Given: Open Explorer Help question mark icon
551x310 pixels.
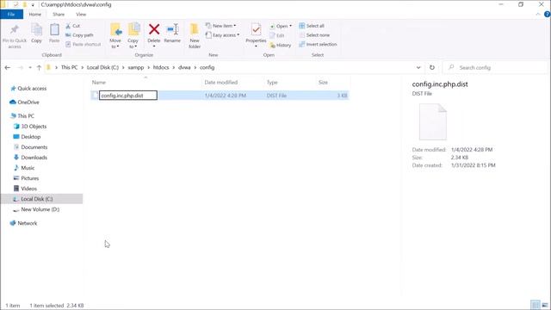Looking at the screenshot, I should [547, 15].
